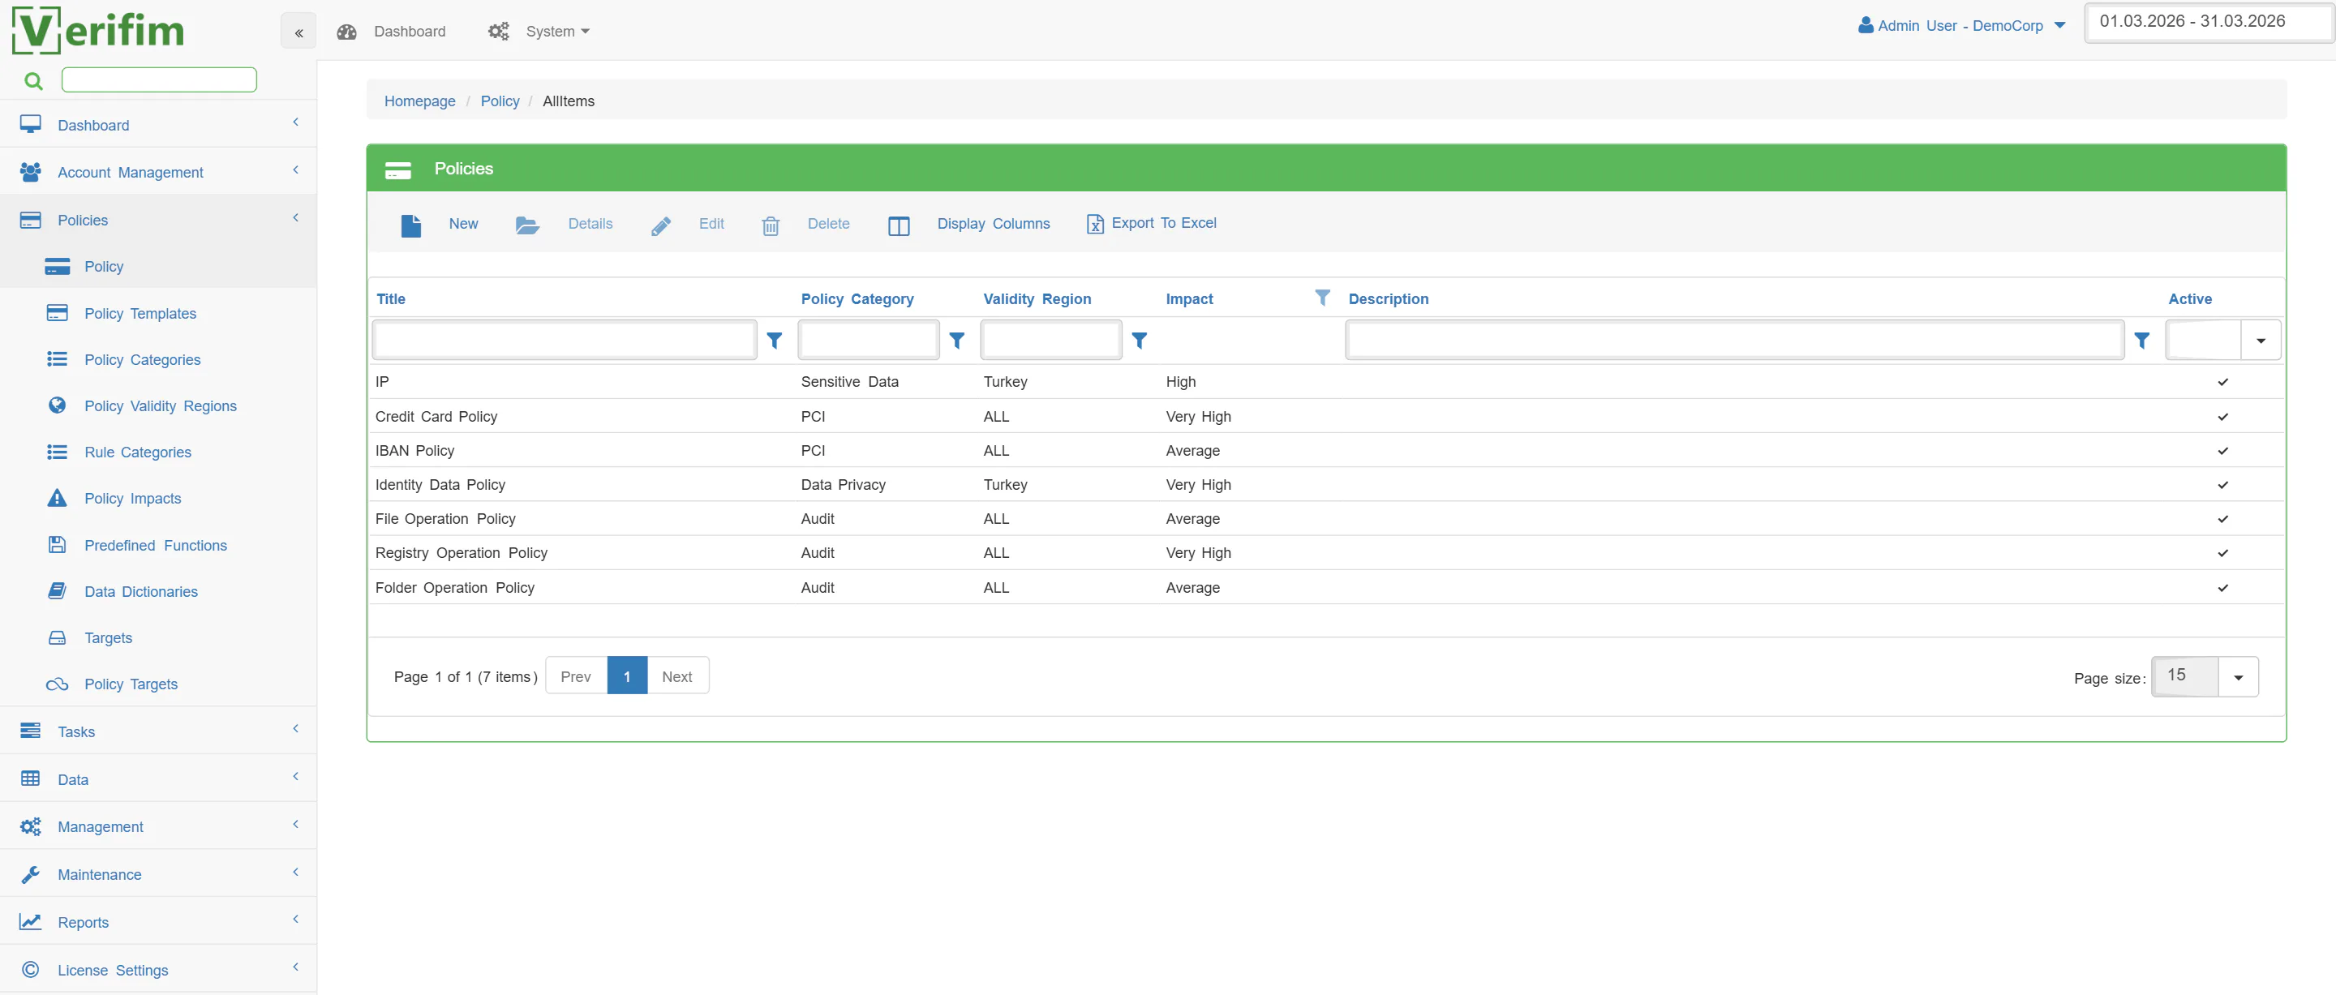Click the Delete trash icon
The height and width of the screenshot is (995, 2336).
point(771,226)
